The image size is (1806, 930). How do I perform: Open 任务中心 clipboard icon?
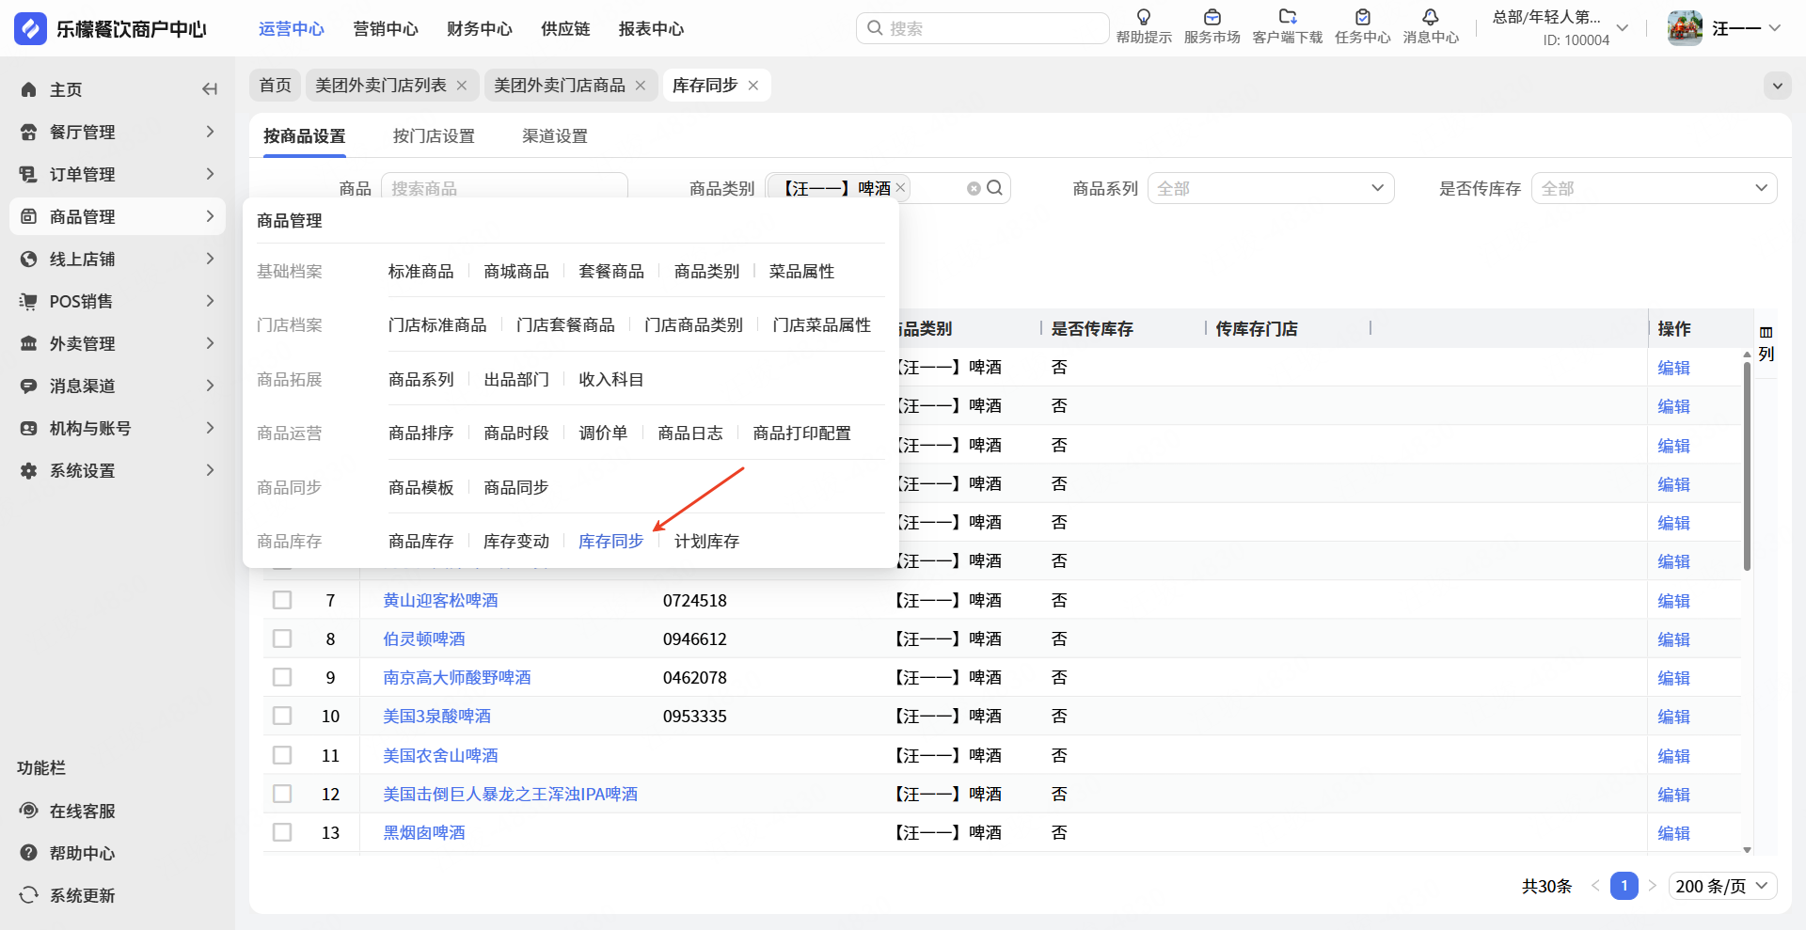1362,18
